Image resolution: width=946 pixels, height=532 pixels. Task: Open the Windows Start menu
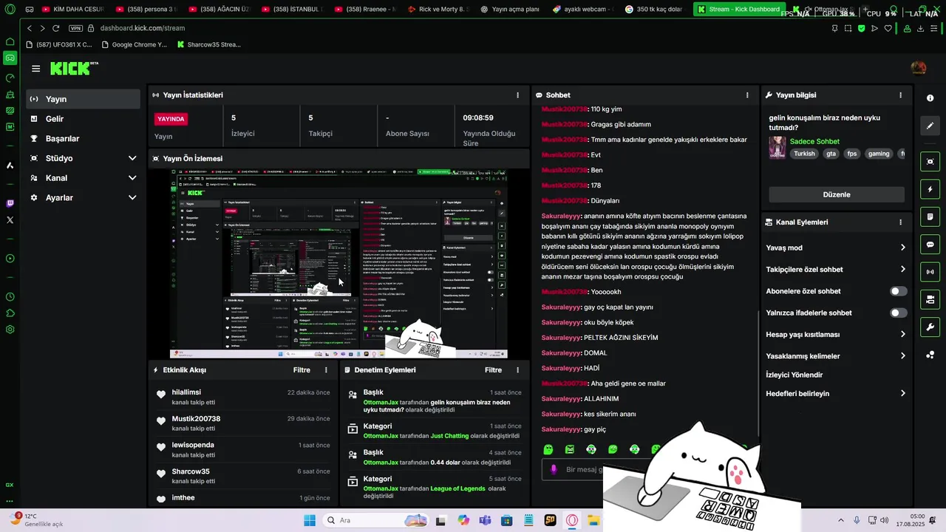pyautogui.click(x=309, y=520)
